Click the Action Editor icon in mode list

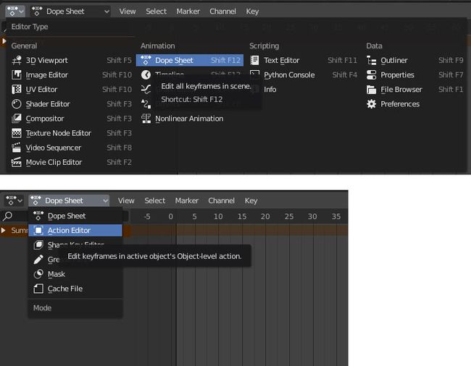click(38, 230)
